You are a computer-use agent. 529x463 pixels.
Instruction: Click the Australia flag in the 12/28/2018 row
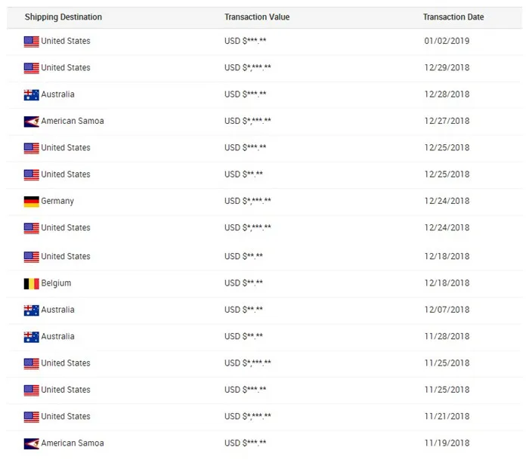(x=31, y=95)
